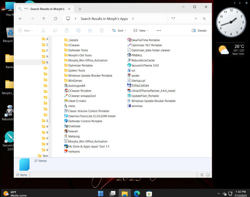This screenshot has height=197, width=250.
Task: Close the Search Results tab
Action: click(69, 9)
